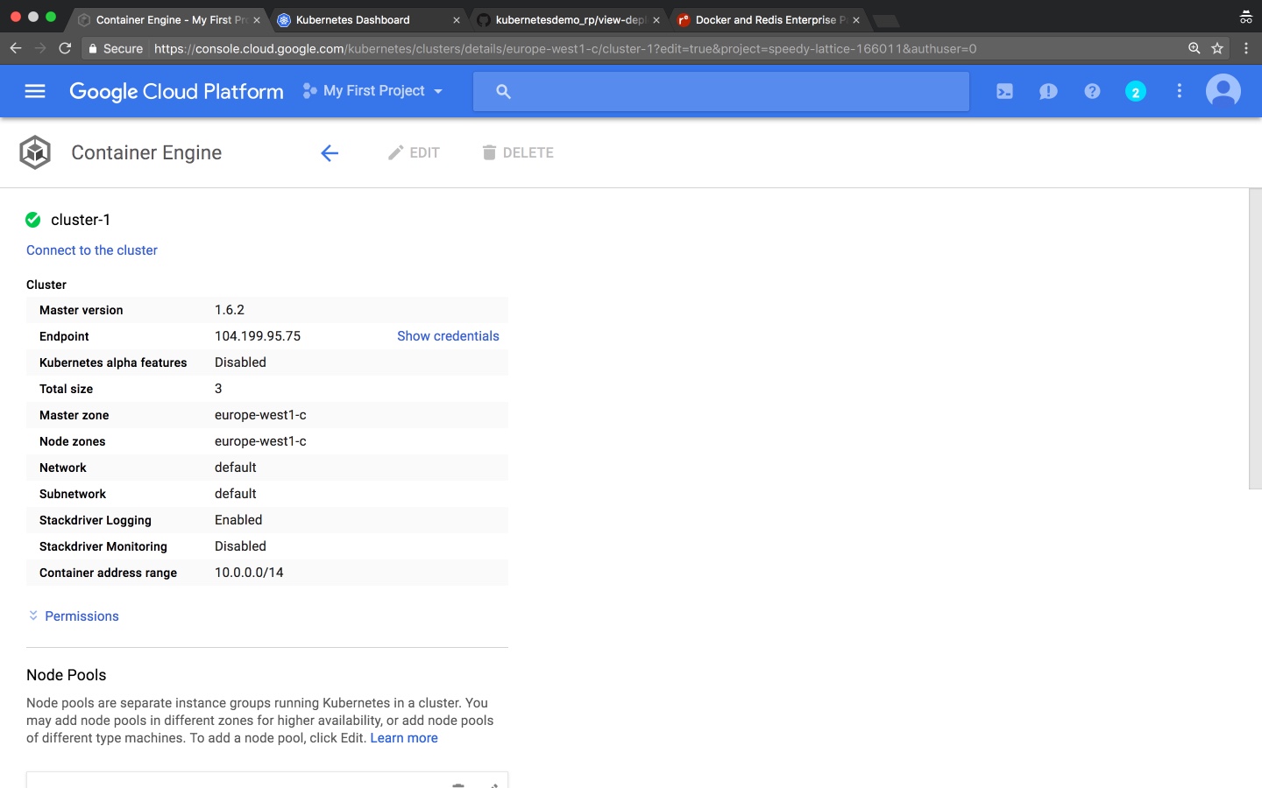
Task: Click the page vertical scrollbar
Action: (1255, 338)
